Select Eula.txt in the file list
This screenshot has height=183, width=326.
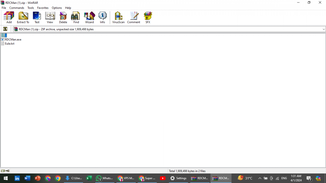click(9, 44)
